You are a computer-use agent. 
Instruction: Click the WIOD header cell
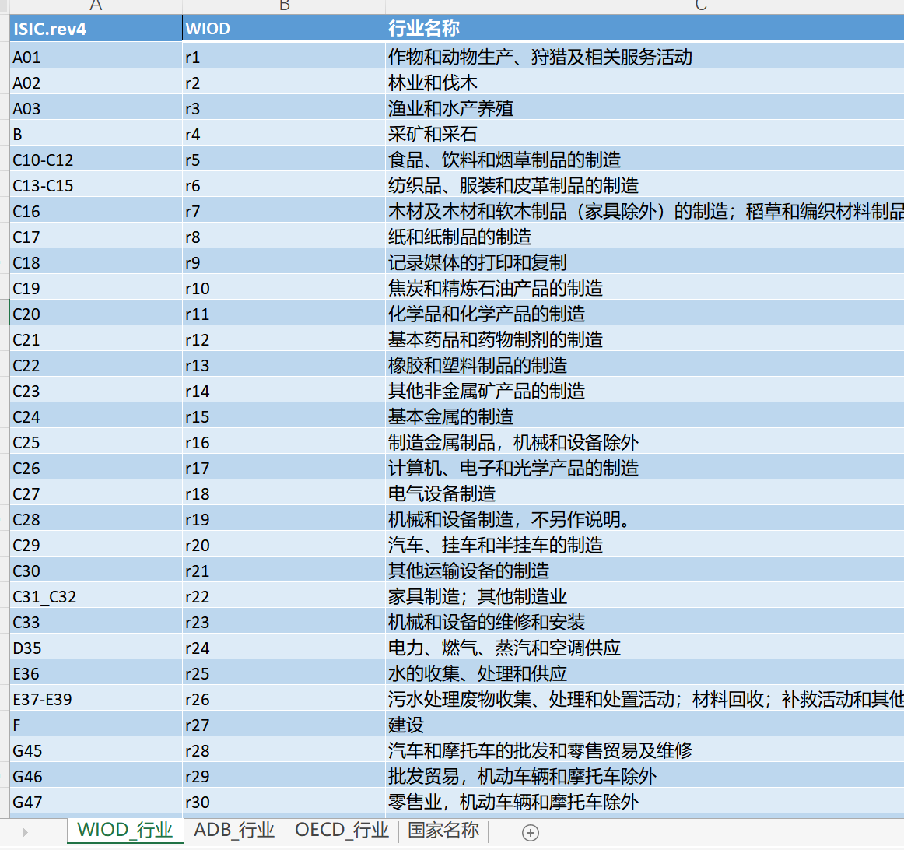click(284, 28)
